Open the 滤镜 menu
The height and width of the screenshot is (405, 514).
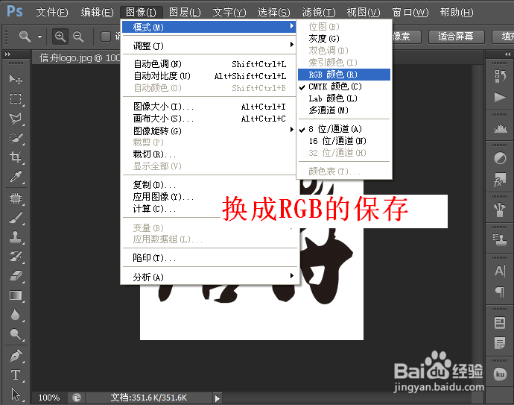tap(319, 12)
